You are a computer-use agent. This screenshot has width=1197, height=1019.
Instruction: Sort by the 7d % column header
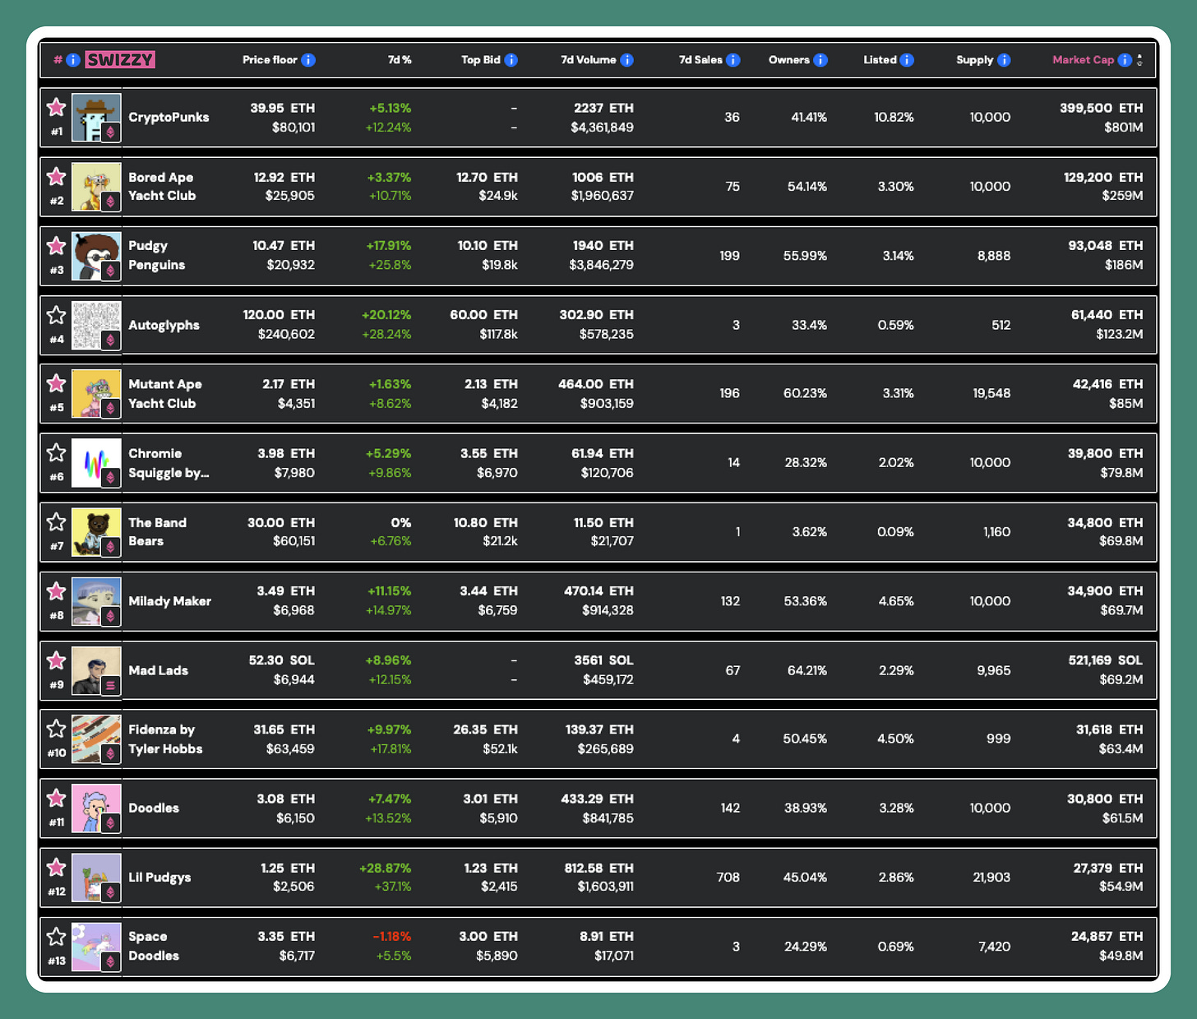pyautogui.click(x=400, y=60)
